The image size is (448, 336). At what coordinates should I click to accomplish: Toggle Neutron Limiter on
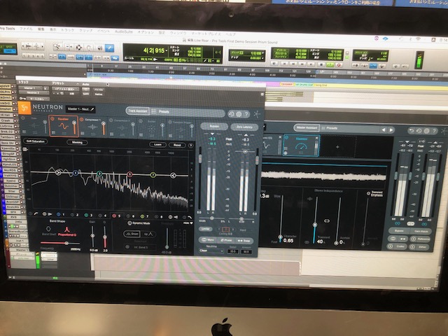pyautogui.click(x=205, y=229)
